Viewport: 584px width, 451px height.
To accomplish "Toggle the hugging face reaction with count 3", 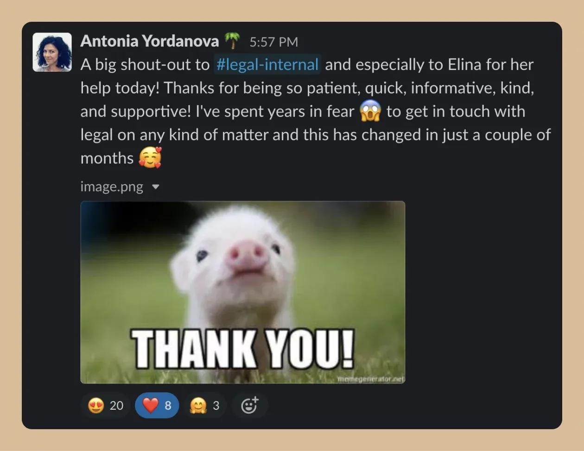I will click(204, 406).
